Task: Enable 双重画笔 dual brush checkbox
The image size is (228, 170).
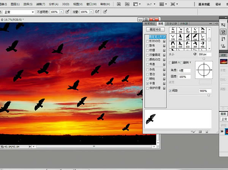Action: point(147,55)
